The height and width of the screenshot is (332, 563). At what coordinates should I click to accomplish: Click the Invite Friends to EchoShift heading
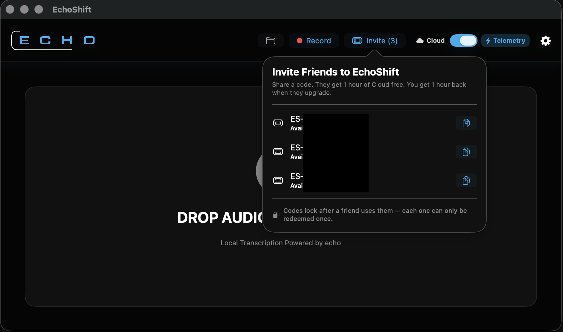coord(335,72)
